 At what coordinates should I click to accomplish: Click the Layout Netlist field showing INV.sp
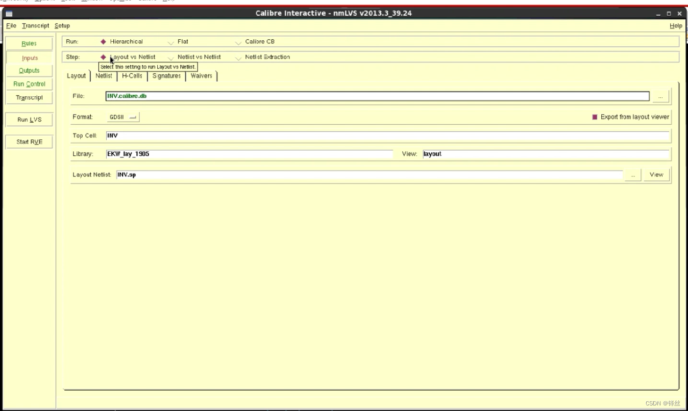tap(370, 175)
